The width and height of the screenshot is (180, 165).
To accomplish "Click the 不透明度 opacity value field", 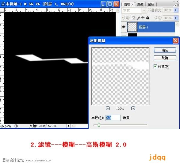I will coord(168,10).
